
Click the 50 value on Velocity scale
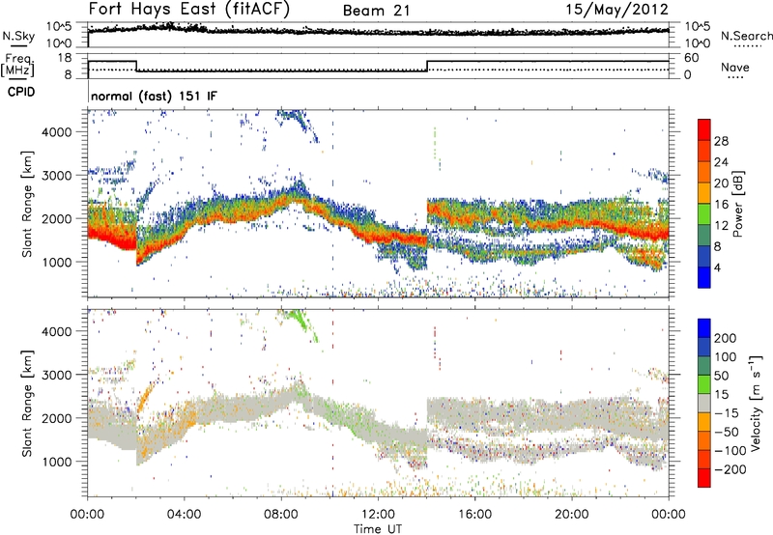click(721, 376)
